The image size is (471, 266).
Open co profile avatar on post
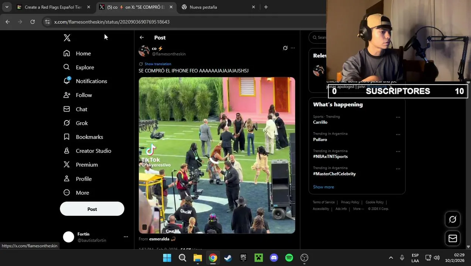(144, 51)
